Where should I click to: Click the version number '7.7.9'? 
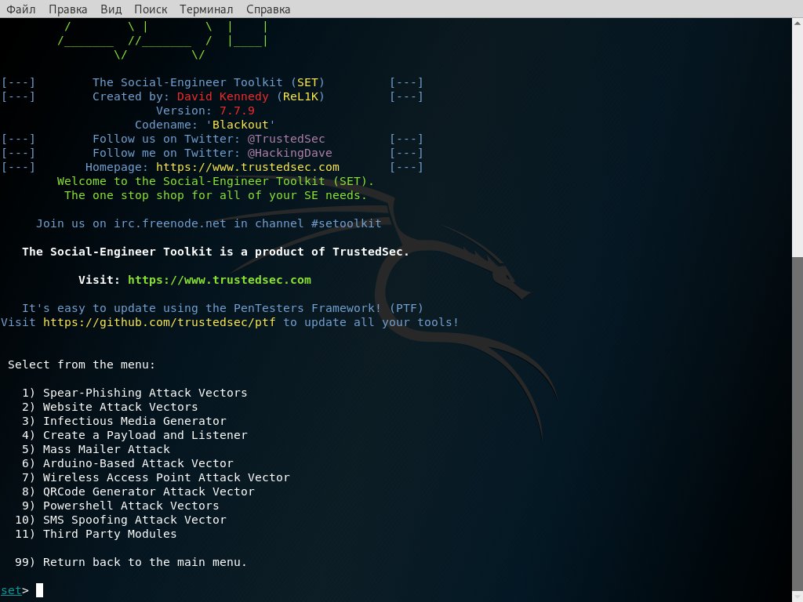237,111
